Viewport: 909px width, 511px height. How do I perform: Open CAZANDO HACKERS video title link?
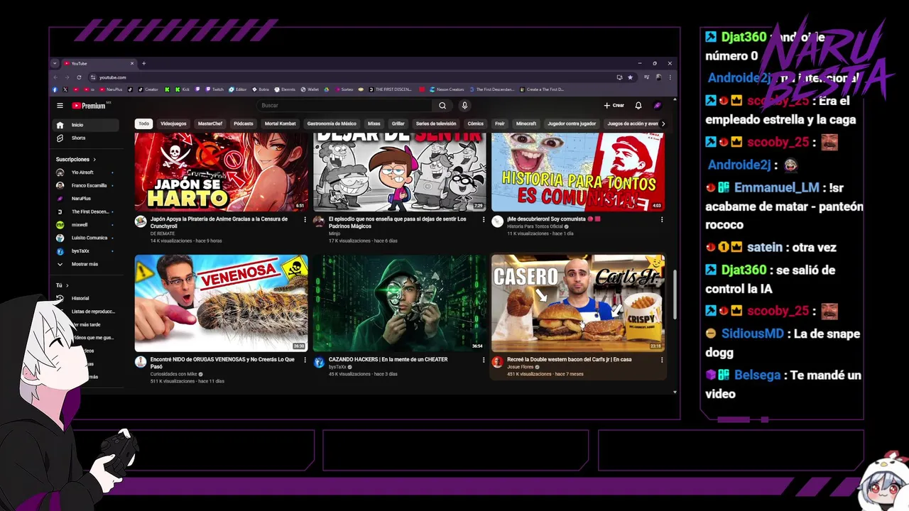388,359
